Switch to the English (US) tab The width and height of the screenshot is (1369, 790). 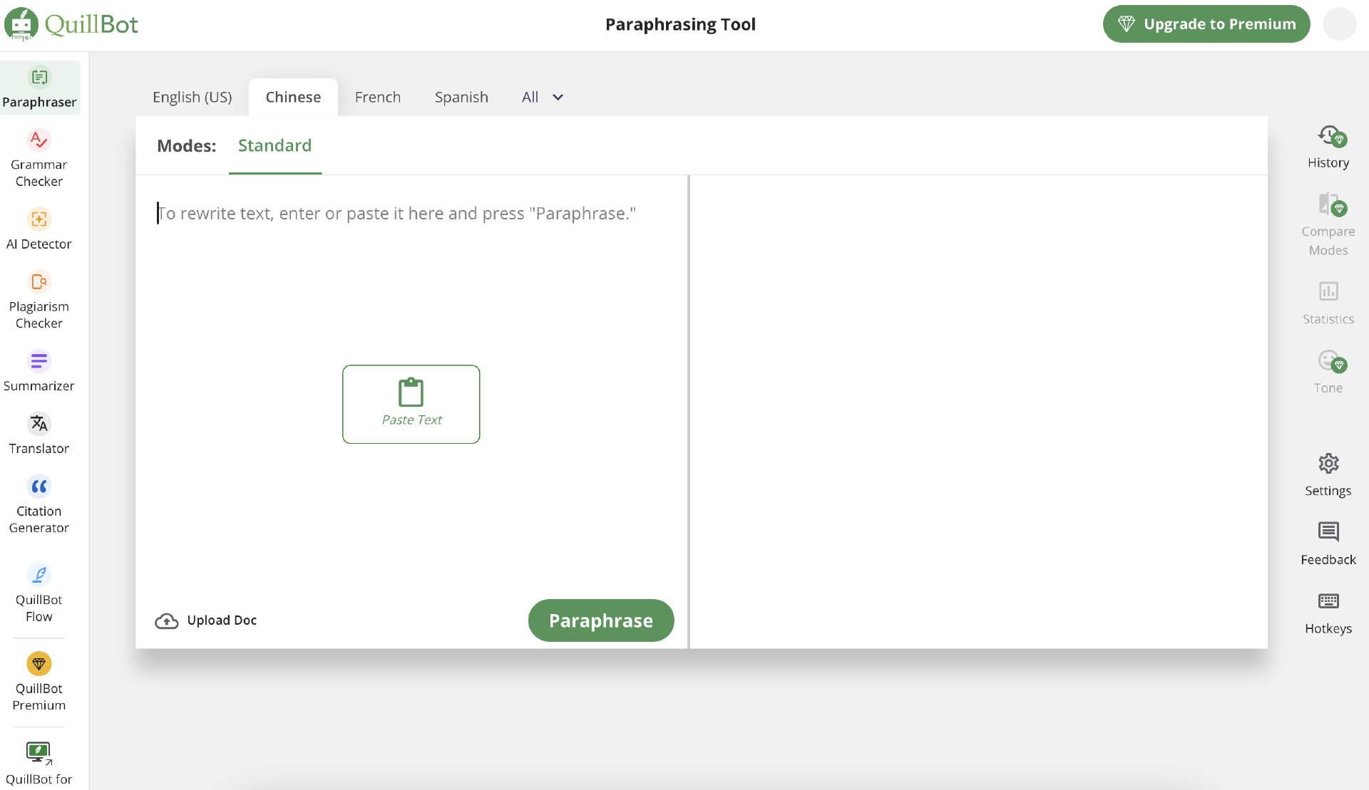click(x=193, y=98)
